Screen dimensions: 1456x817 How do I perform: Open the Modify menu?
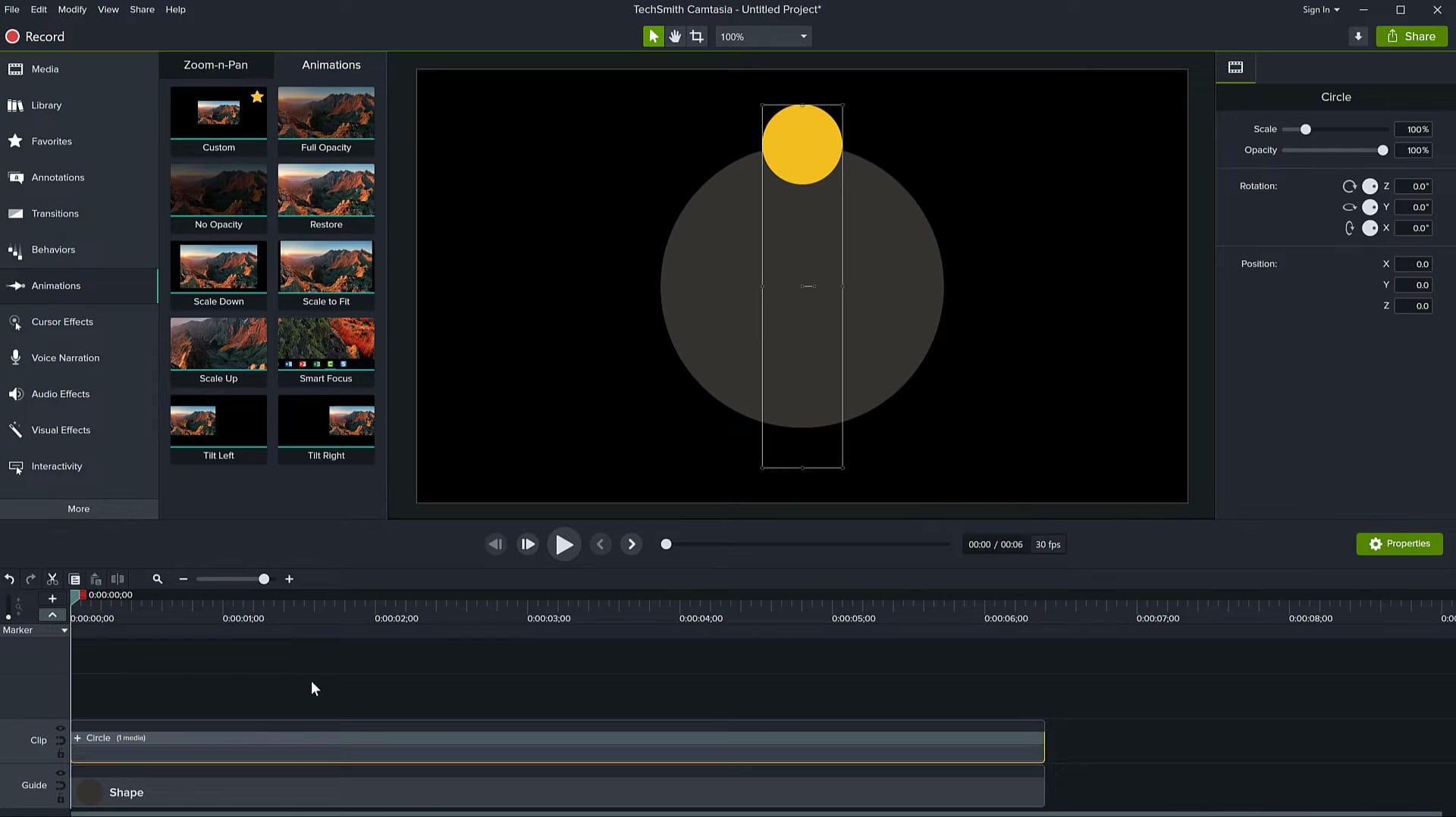(x=72, y=9)
